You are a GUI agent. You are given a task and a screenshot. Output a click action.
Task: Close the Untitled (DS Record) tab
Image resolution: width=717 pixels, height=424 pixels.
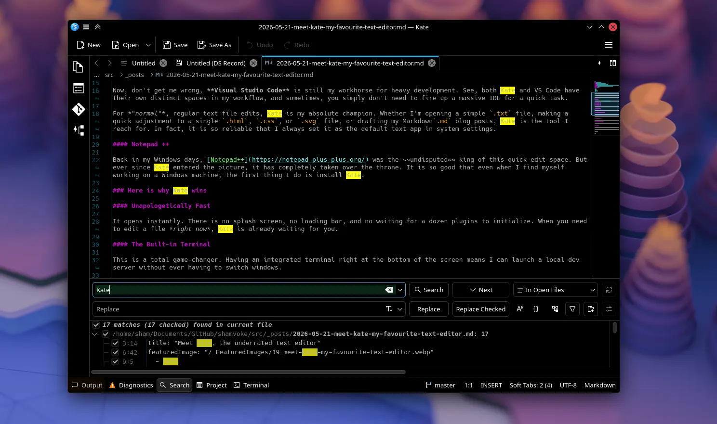[x=253, y=63]
